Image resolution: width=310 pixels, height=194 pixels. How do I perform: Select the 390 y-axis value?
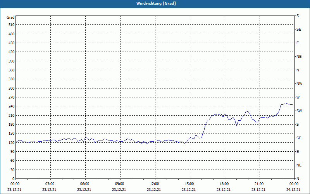[x=12, y=61]
